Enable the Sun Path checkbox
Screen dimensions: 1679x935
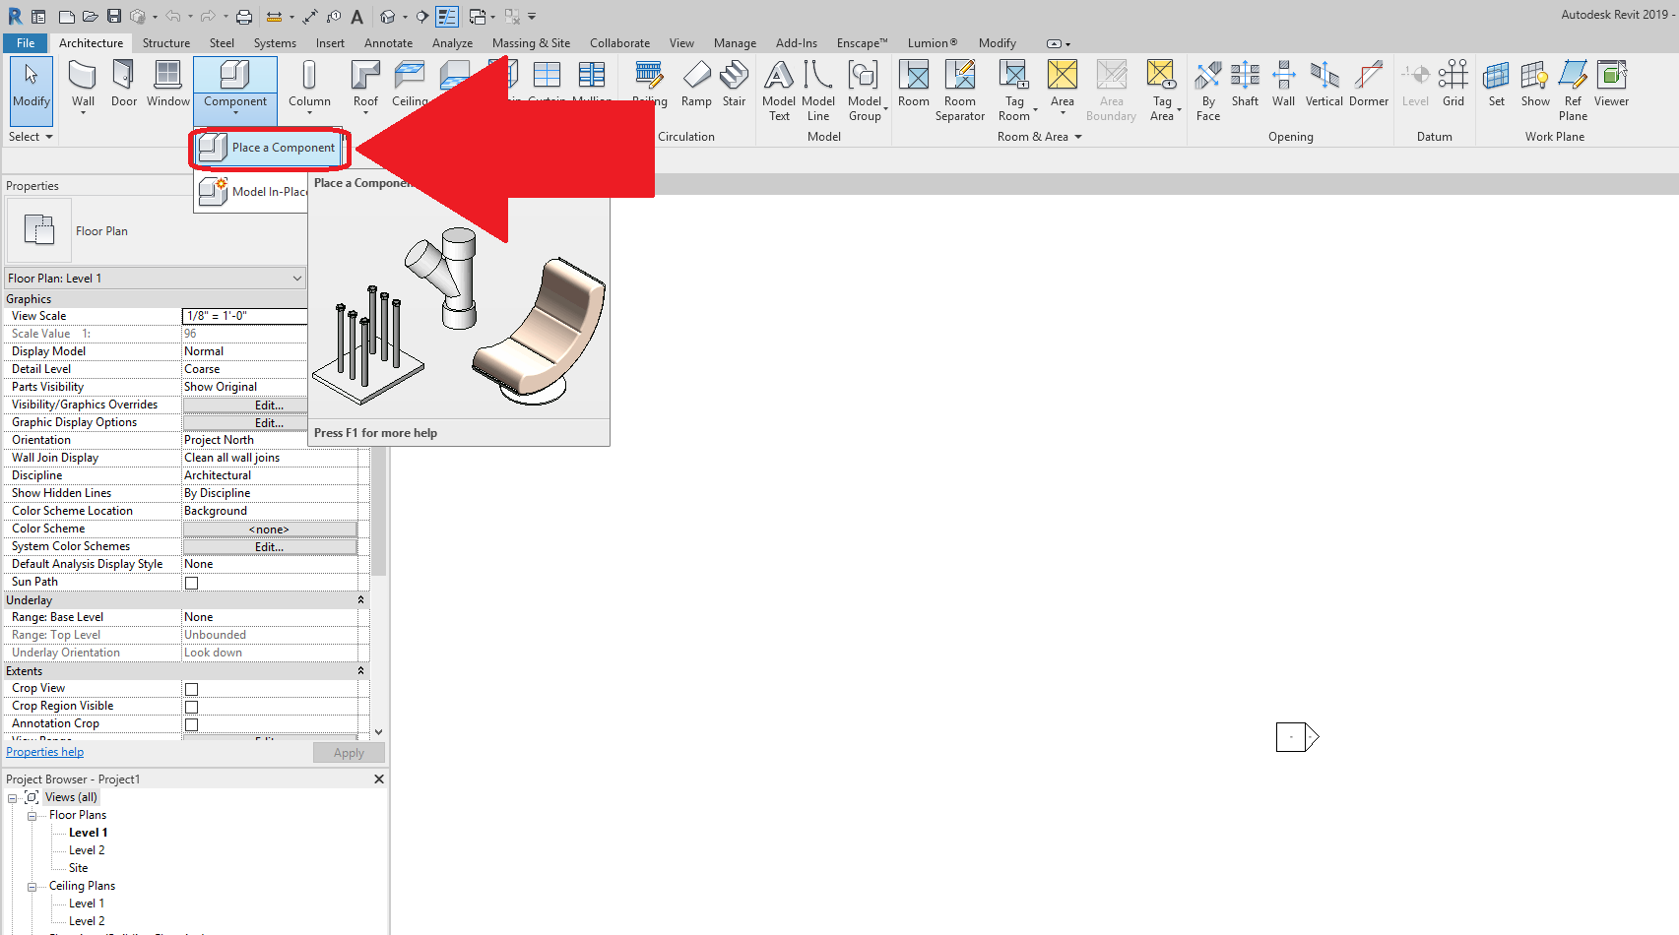190,582
